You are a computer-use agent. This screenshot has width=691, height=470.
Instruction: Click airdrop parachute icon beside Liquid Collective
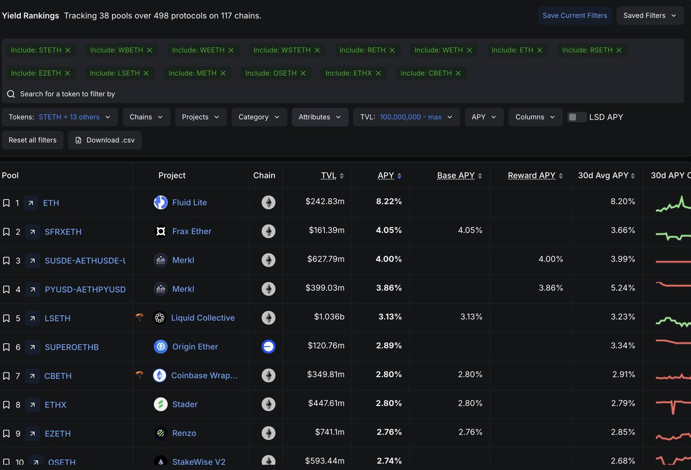click(139, 317)
